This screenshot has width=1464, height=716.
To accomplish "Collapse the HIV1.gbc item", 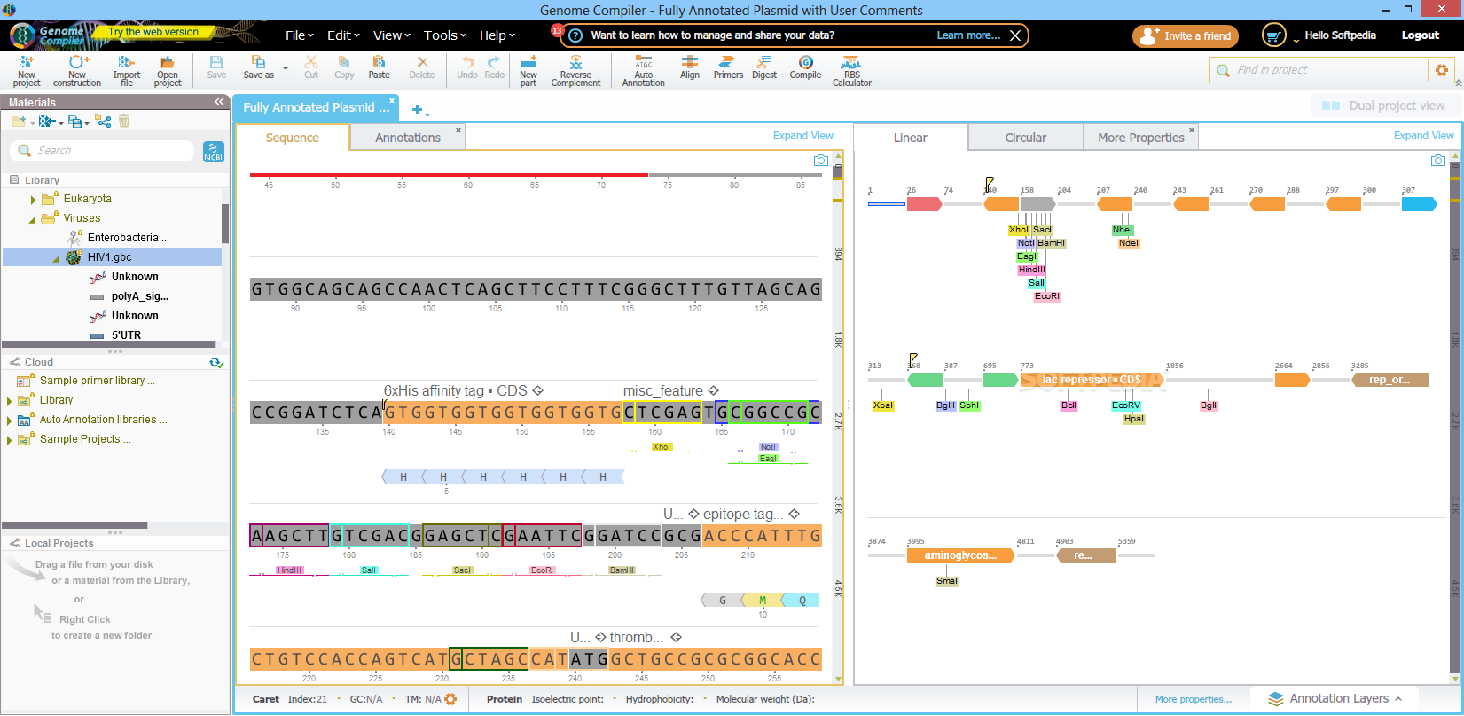I will tap(57, 259).
